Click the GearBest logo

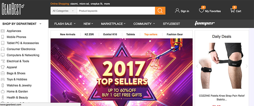click(x=13, y=10)
